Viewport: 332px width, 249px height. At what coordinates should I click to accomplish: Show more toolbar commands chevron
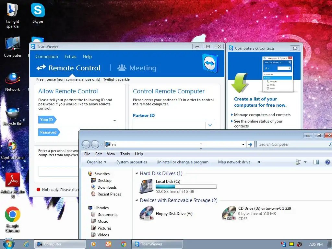[259, 162]
